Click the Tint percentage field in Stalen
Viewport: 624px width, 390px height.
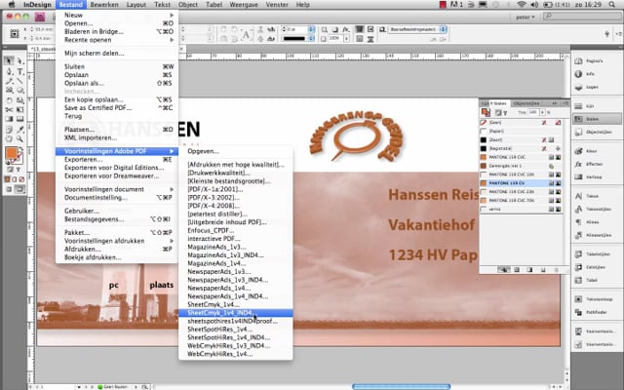(x=533, y=113)
